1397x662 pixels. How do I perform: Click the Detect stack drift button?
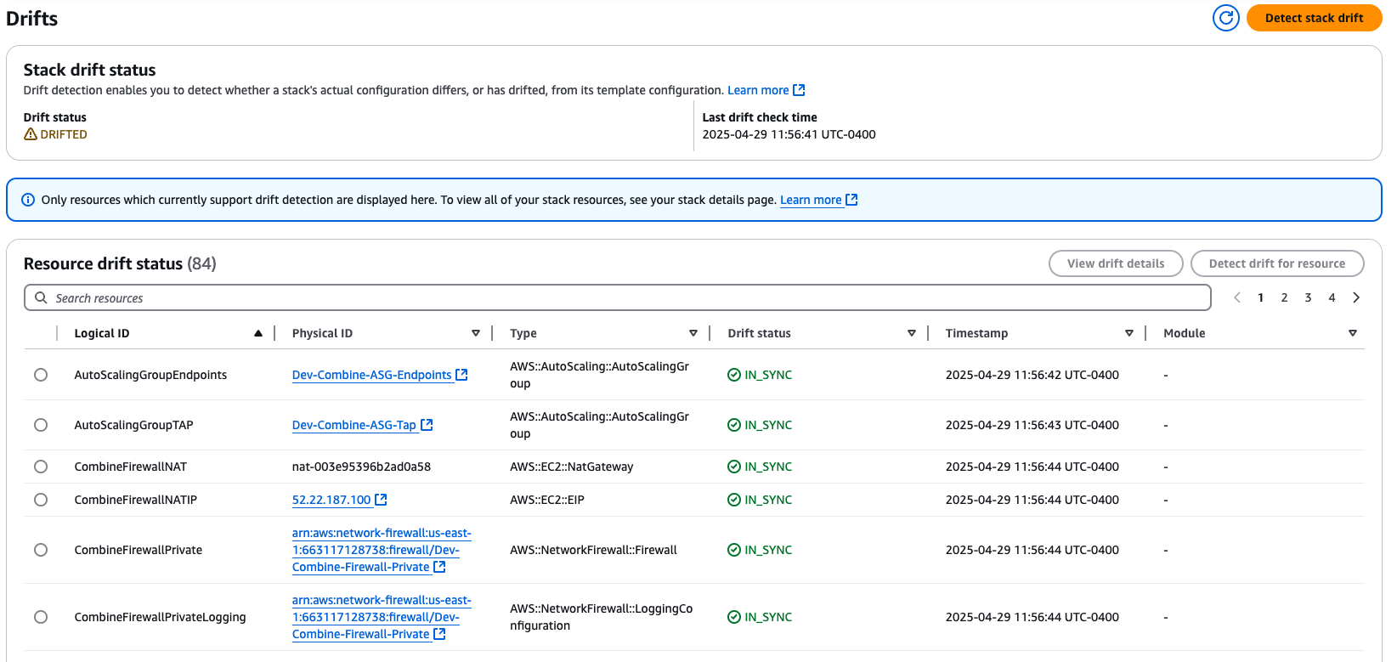coord(1314,18)
